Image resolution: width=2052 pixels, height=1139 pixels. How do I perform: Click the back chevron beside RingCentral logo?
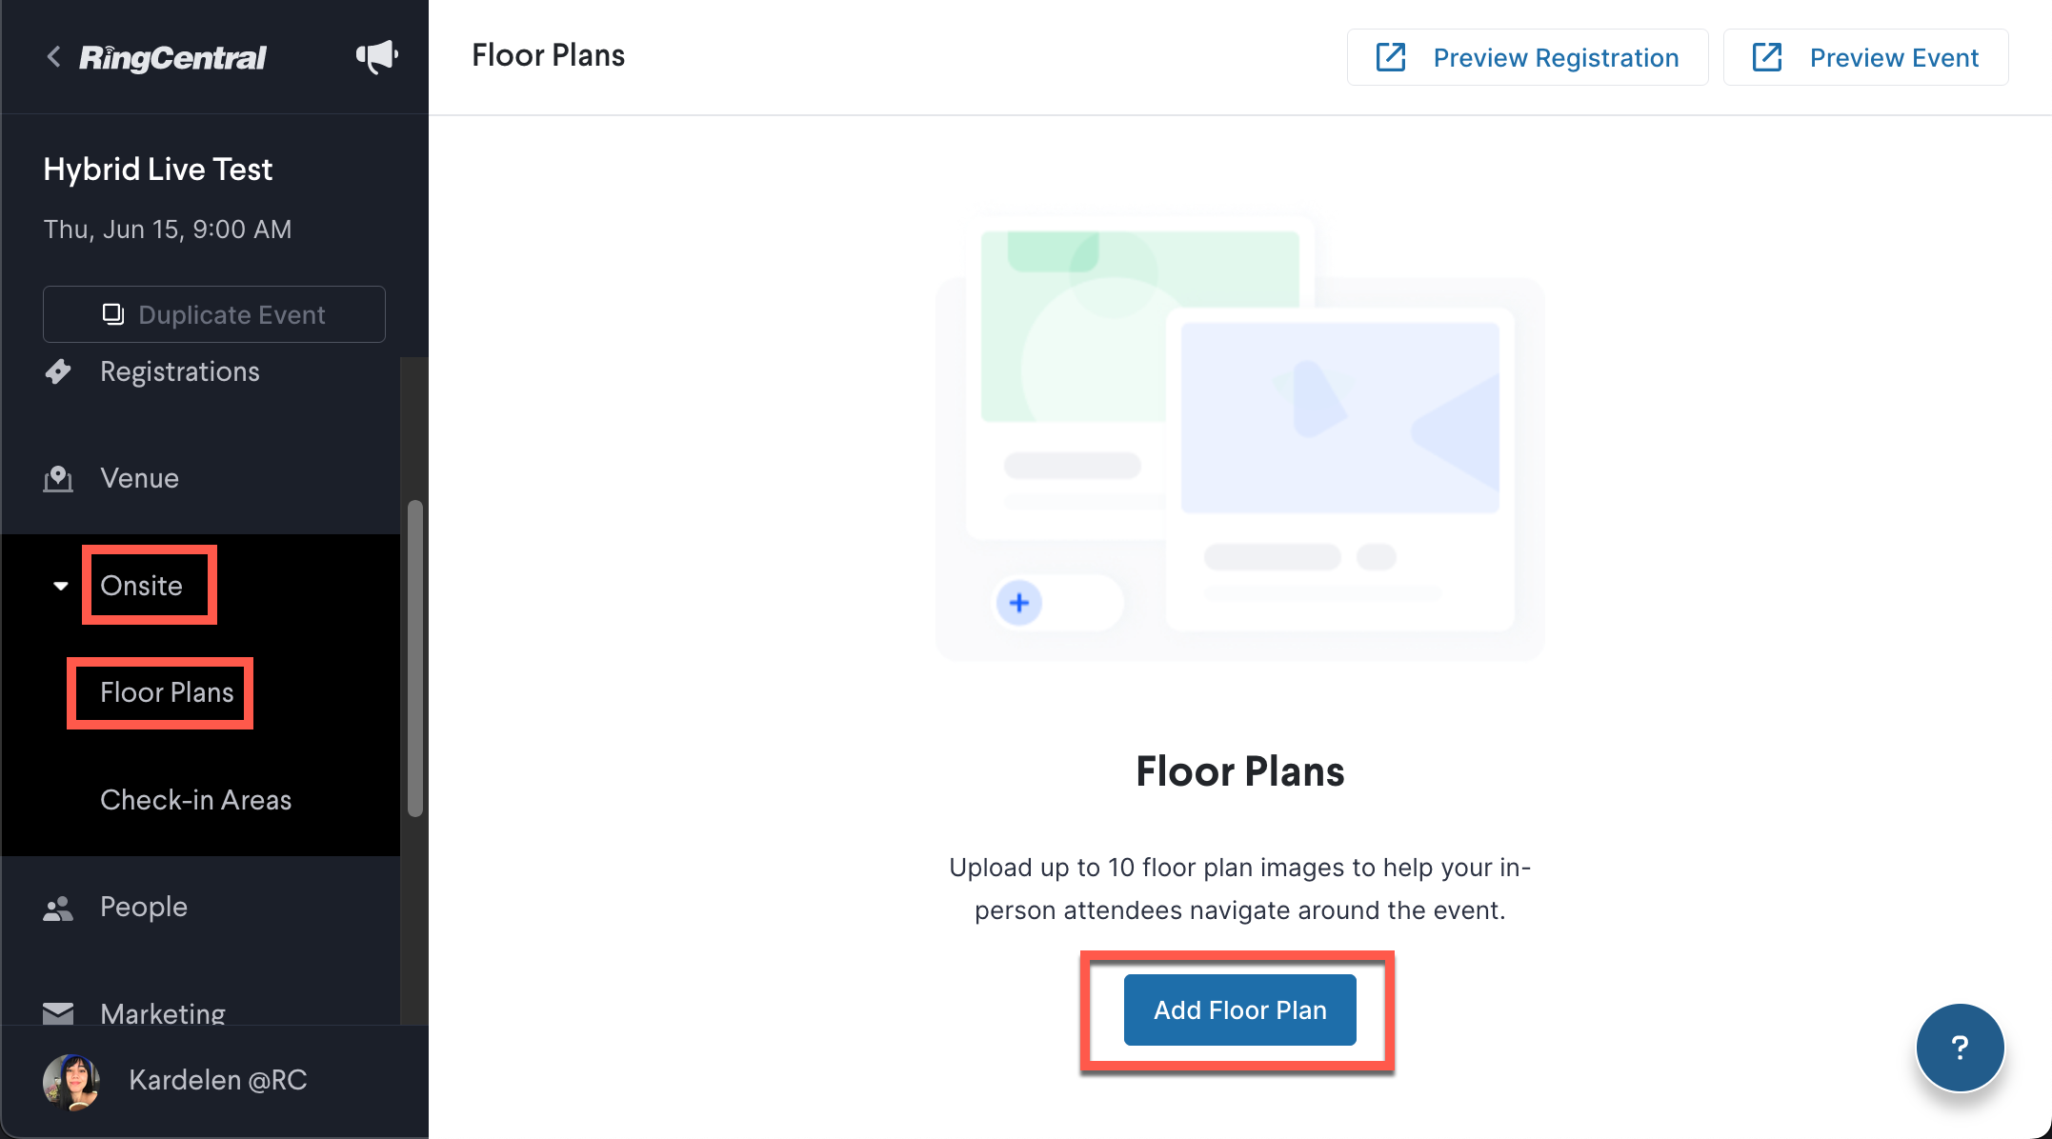click(54, 57)
